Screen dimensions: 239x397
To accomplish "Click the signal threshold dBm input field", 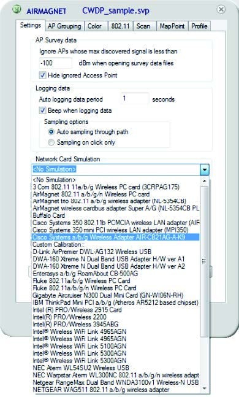I will coord(56,63).
